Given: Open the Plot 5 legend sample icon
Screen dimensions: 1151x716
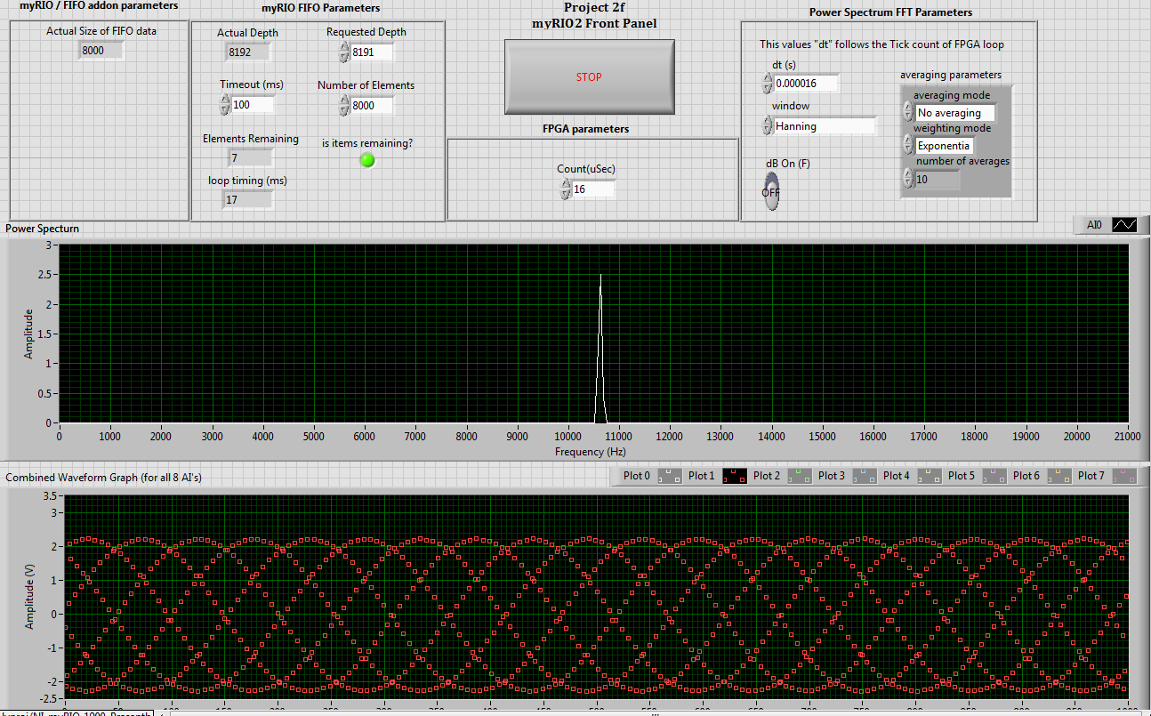Looking at the screenshot, I should point(994,476).
